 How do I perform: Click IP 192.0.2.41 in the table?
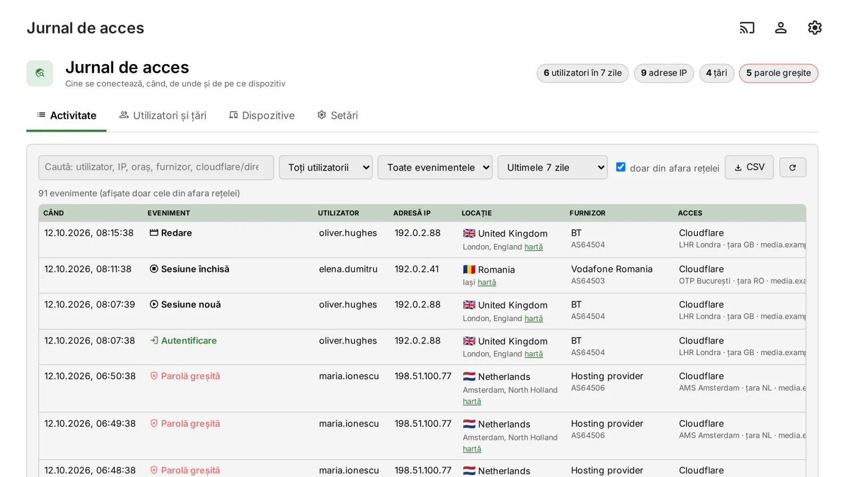pos(417,269)
